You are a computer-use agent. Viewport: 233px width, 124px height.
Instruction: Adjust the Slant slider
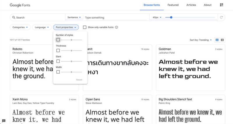click(71, 61)
